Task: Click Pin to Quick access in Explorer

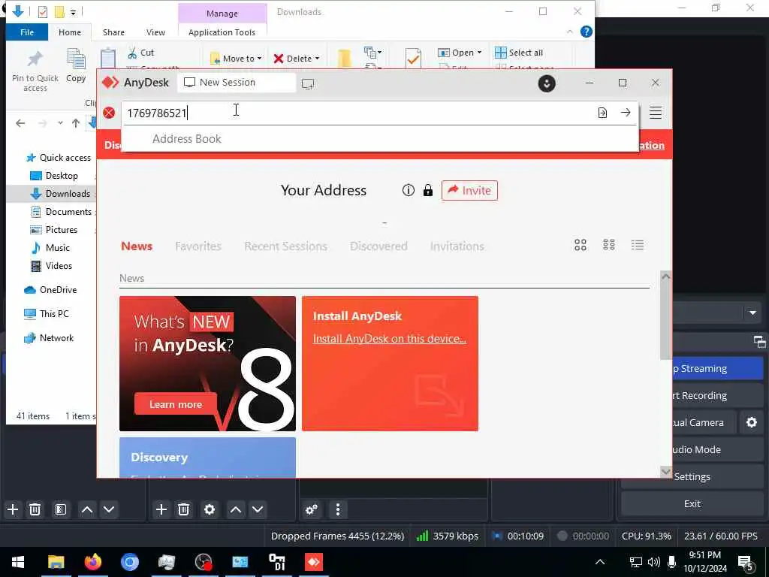Action: point(35,71)
